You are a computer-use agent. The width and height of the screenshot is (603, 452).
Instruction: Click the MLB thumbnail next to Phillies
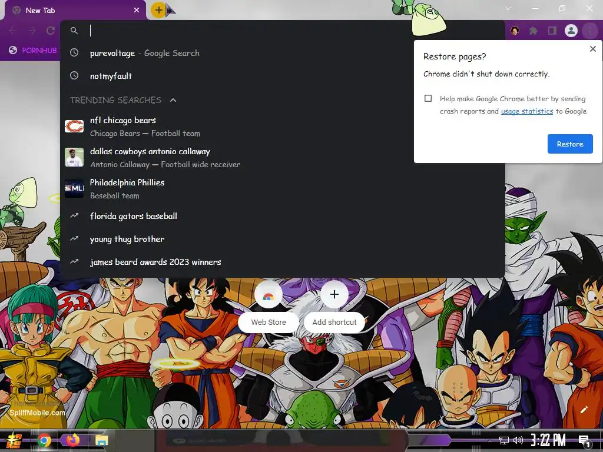[74, 188]
